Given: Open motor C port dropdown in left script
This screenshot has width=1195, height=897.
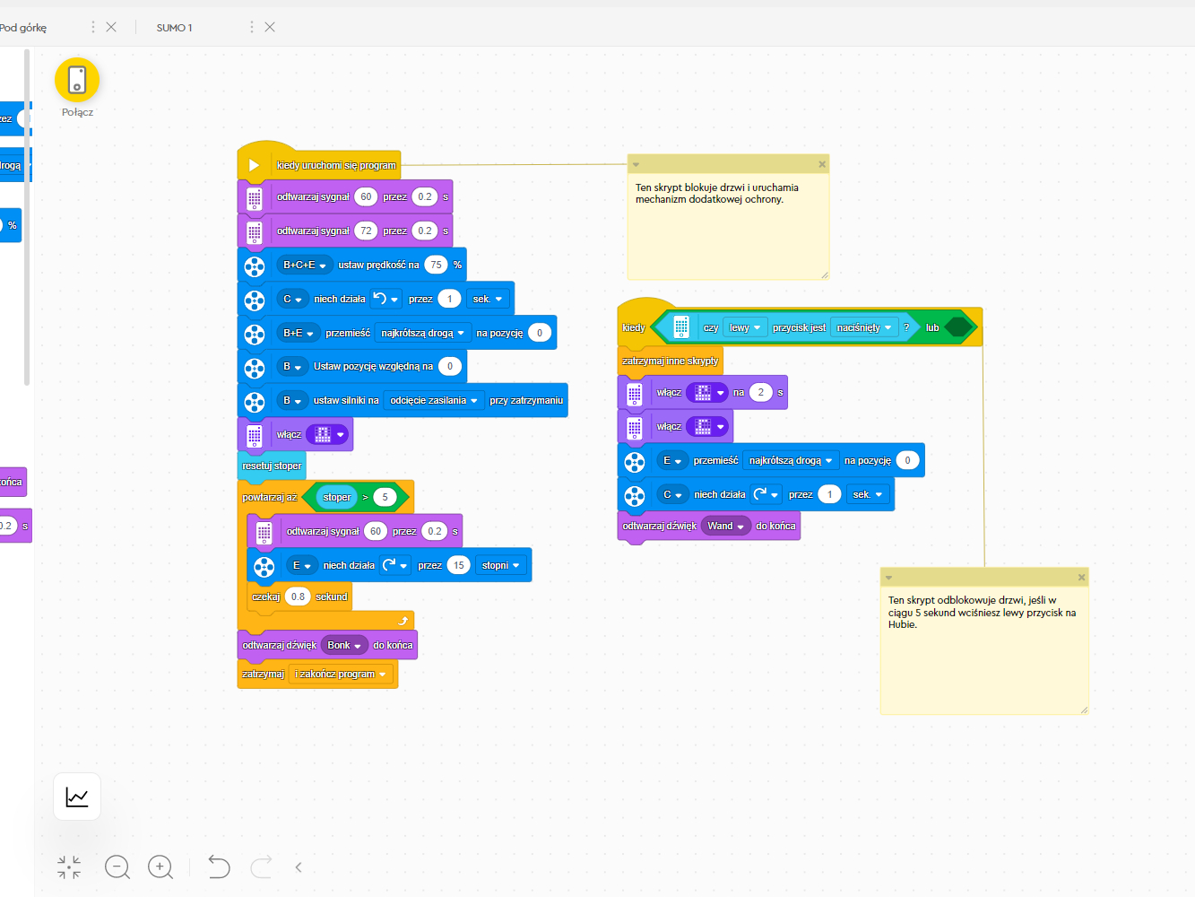Looking at the screenshot, I should click(x=292, y=299).
